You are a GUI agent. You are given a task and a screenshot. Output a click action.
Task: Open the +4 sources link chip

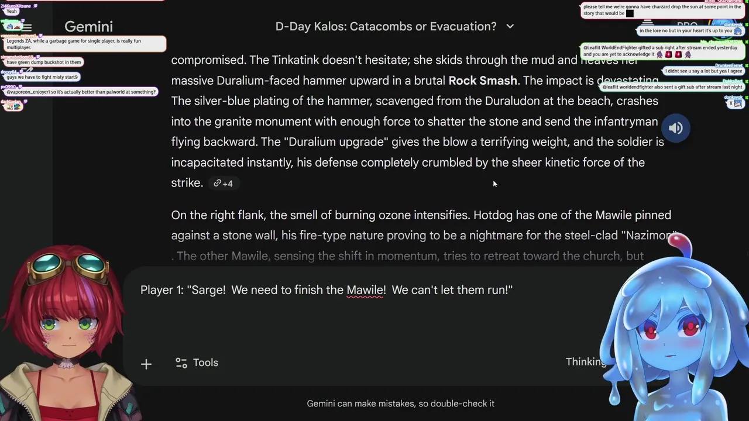223,183
